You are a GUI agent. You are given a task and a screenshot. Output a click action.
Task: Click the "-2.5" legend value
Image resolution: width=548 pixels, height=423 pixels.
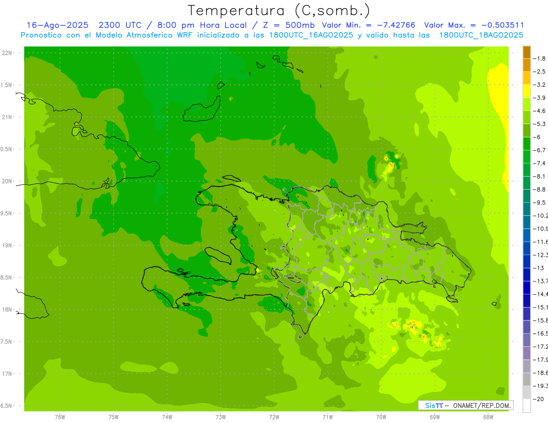pos(540,72)
